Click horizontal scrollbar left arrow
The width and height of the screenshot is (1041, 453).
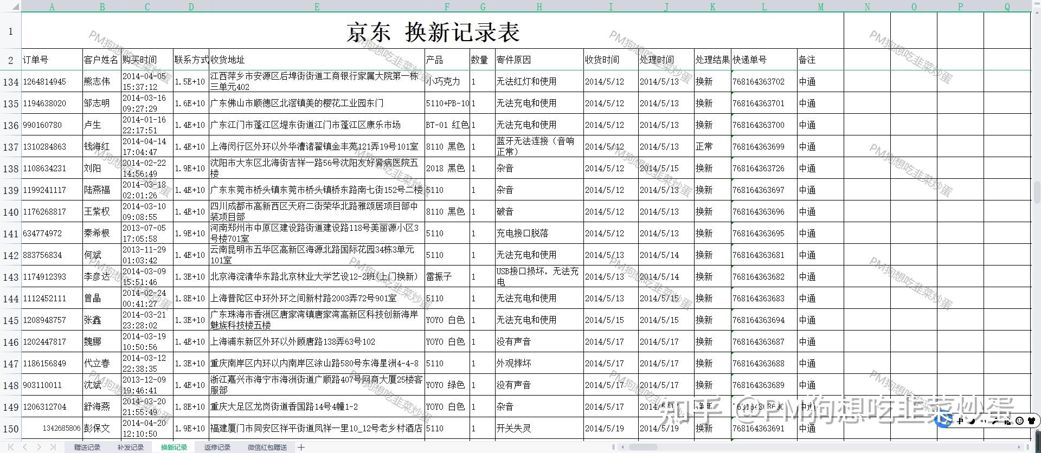pyautogui.click(x=624, y=447)
